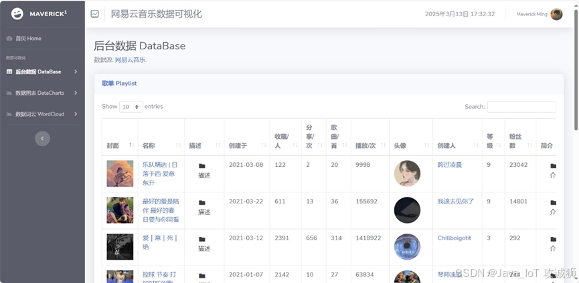Open the 控球 节奏 playlist link

click(159, 277)
